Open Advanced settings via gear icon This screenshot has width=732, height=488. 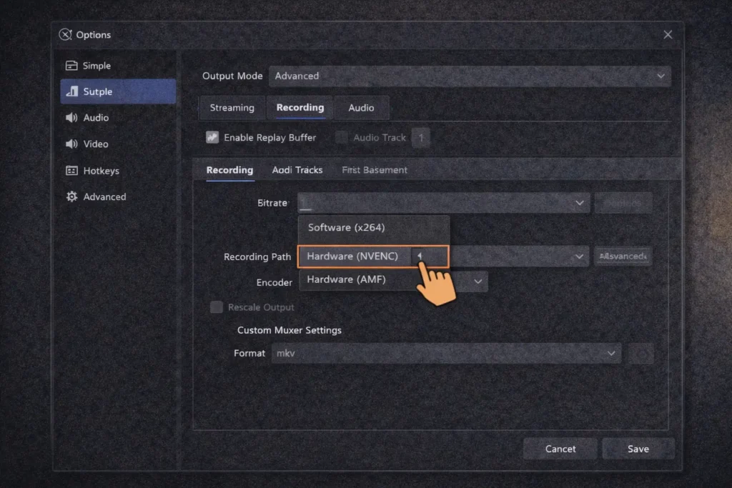pos(72,196)
